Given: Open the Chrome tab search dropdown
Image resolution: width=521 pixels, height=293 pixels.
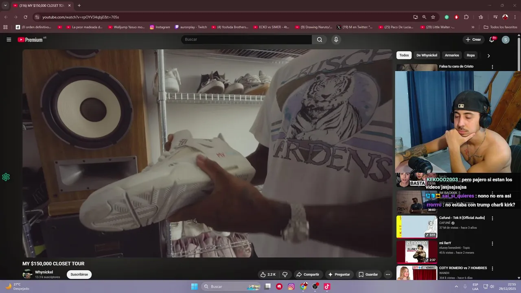Looking at the screenshot, I should 5,5.
